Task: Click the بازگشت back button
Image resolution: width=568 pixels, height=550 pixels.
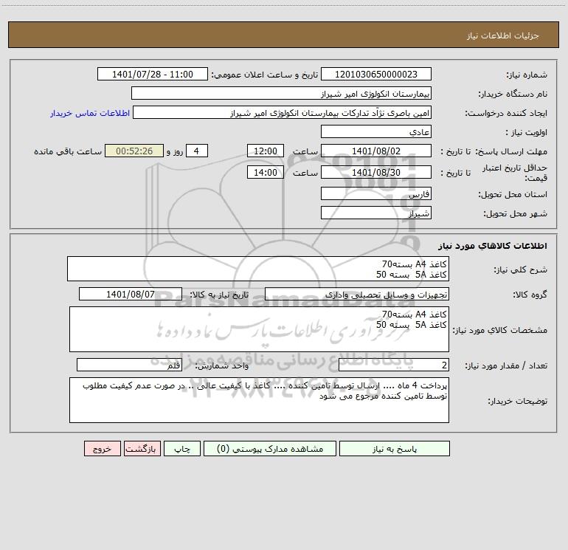Action: 142,448
